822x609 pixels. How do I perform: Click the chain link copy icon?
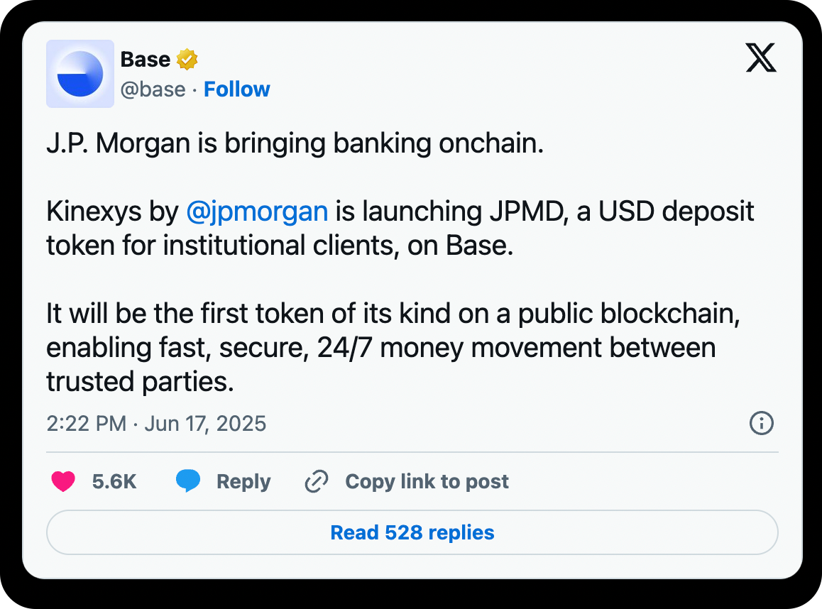click(x=316, y=482)
